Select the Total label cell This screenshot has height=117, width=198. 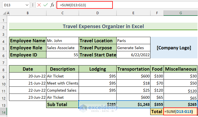click(x=157, y=112)
